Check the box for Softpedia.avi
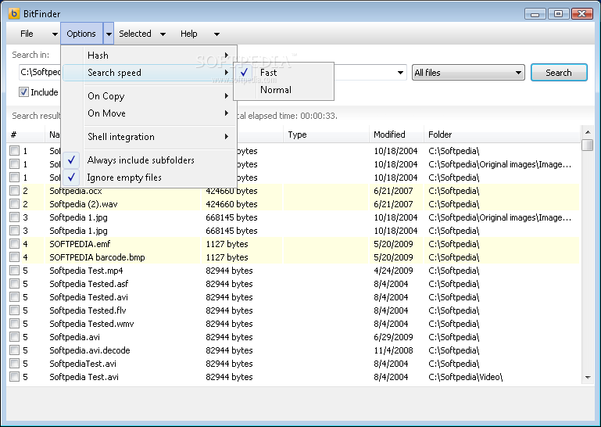This screenshot has width=601, height=427. [15, 337]
